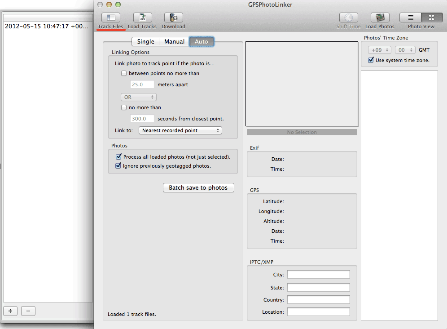Open the +09 hour time zone popup

click(x=379, y=50)
